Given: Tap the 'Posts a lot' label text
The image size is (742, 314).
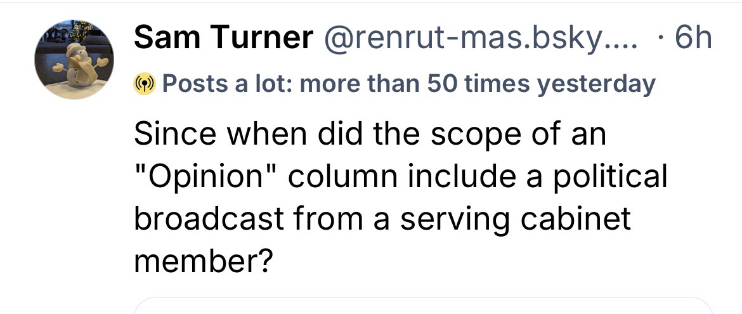Looking at the screenshot, I should 226,83.
